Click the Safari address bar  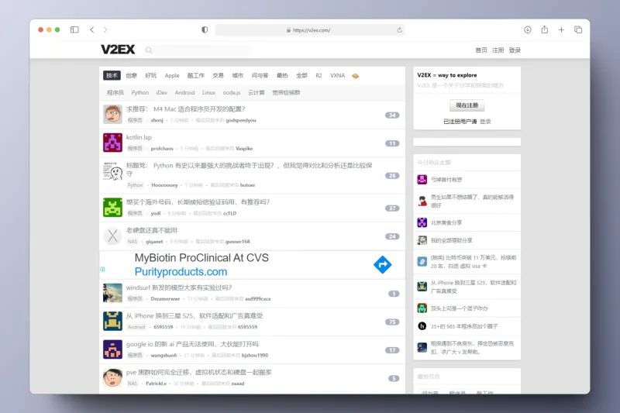(311, 30)
